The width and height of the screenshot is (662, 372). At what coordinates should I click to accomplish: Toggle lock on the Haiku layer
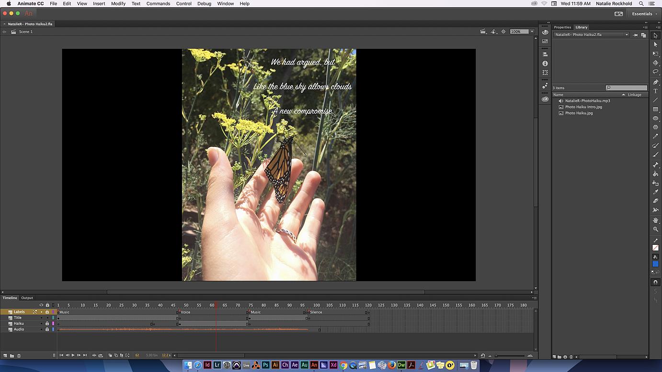[47, 324]
